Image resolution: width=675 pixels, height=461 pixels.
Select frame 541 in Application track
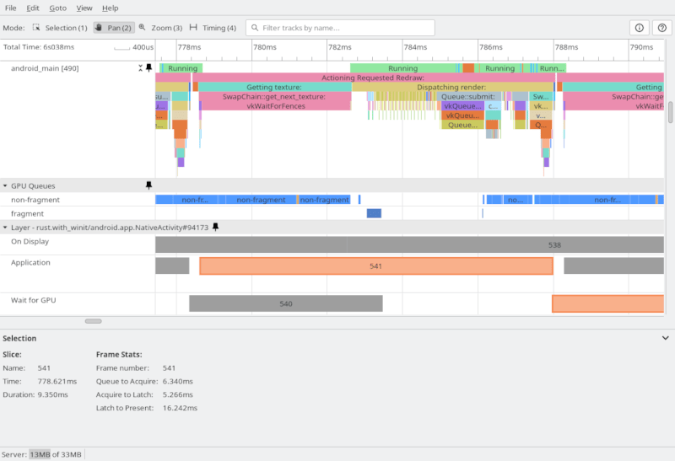(376, 266)
